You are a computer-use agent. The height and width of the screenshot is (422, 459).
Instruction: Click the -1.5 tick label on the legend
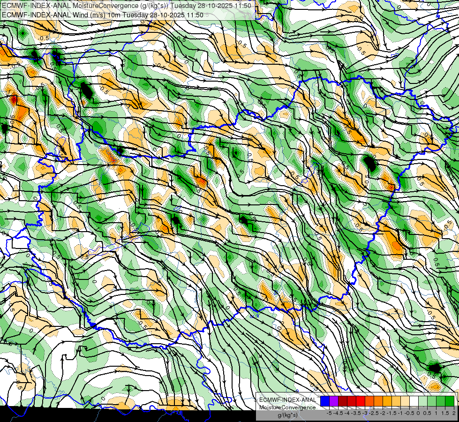(x=391, y=413)
